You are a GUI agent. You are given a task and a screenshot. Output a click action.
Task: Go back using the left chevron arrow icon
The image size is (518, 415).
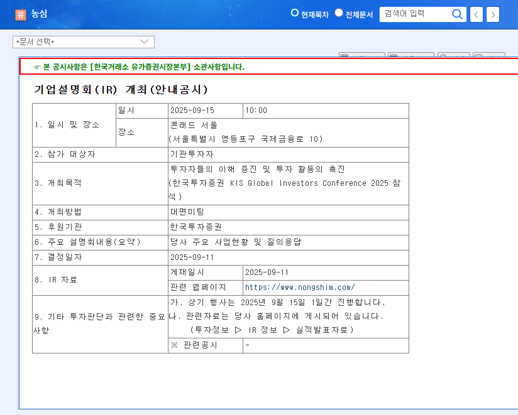click(476, 14)
